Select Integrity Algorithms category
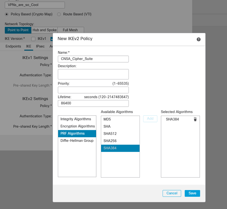 click(77, 119)
